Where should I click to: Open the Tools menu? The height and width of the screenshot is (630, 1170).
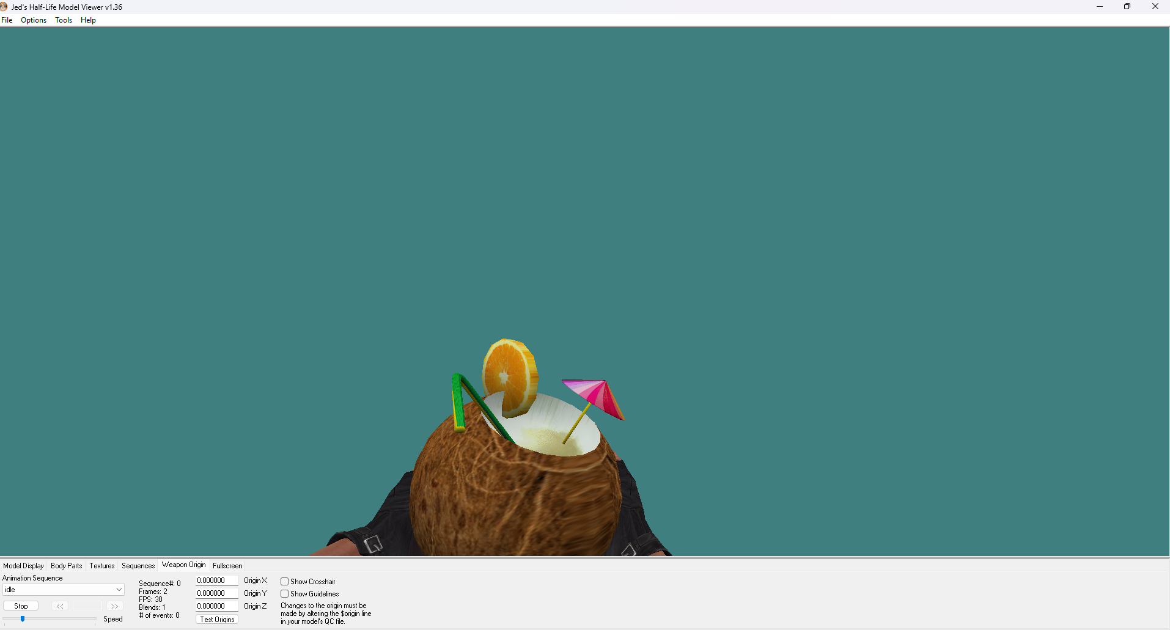tap(64, 20)
